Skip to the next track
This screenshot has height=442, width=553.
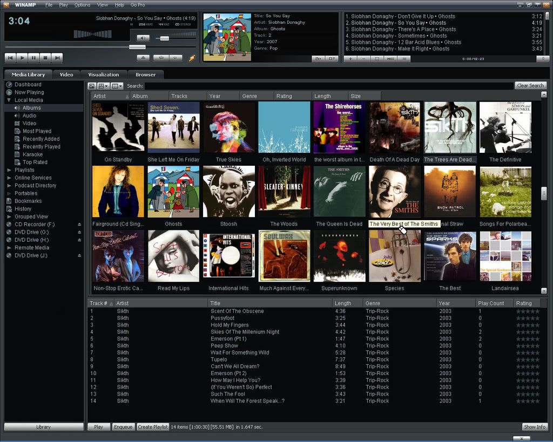(x=57, y=57)
